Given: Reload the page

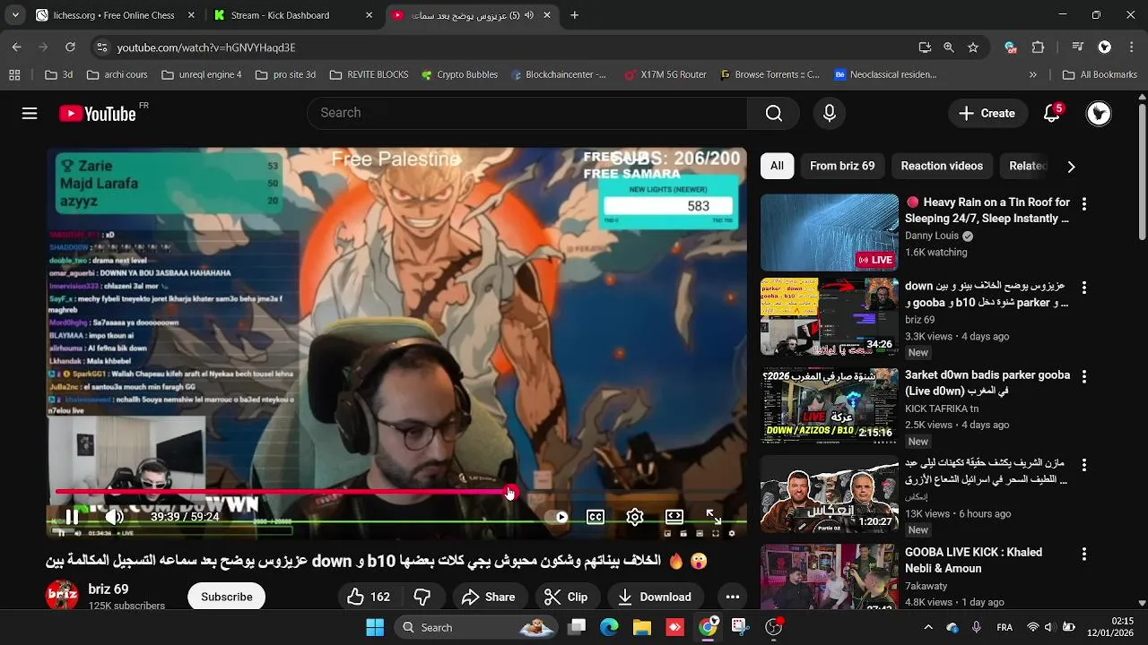Looking at the screenshot, I should click(x=70, y=47).
